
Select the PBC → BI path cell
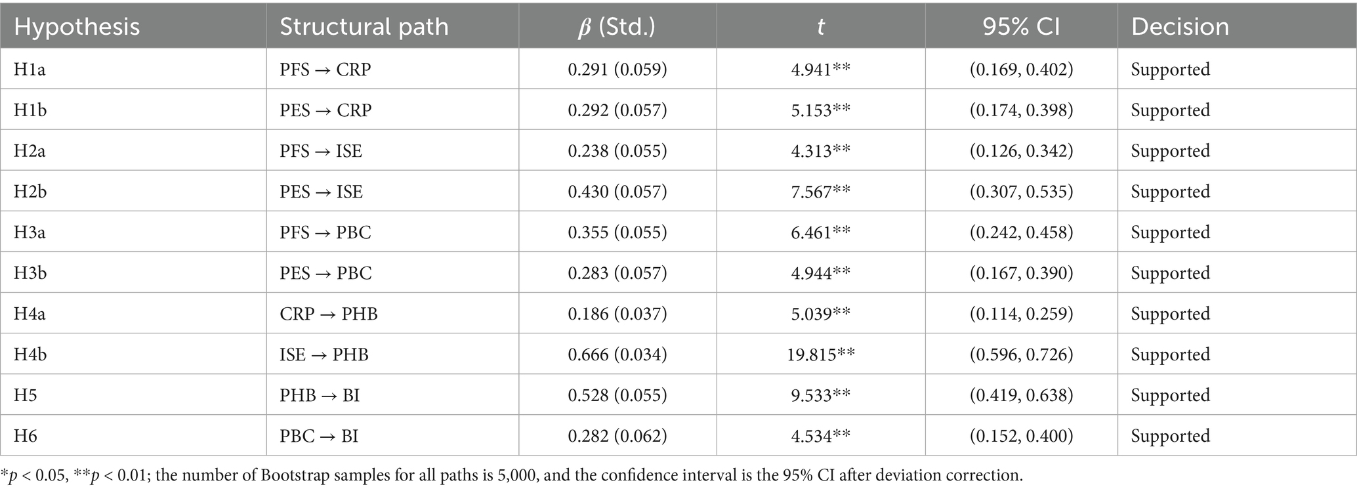coord(320,436)
